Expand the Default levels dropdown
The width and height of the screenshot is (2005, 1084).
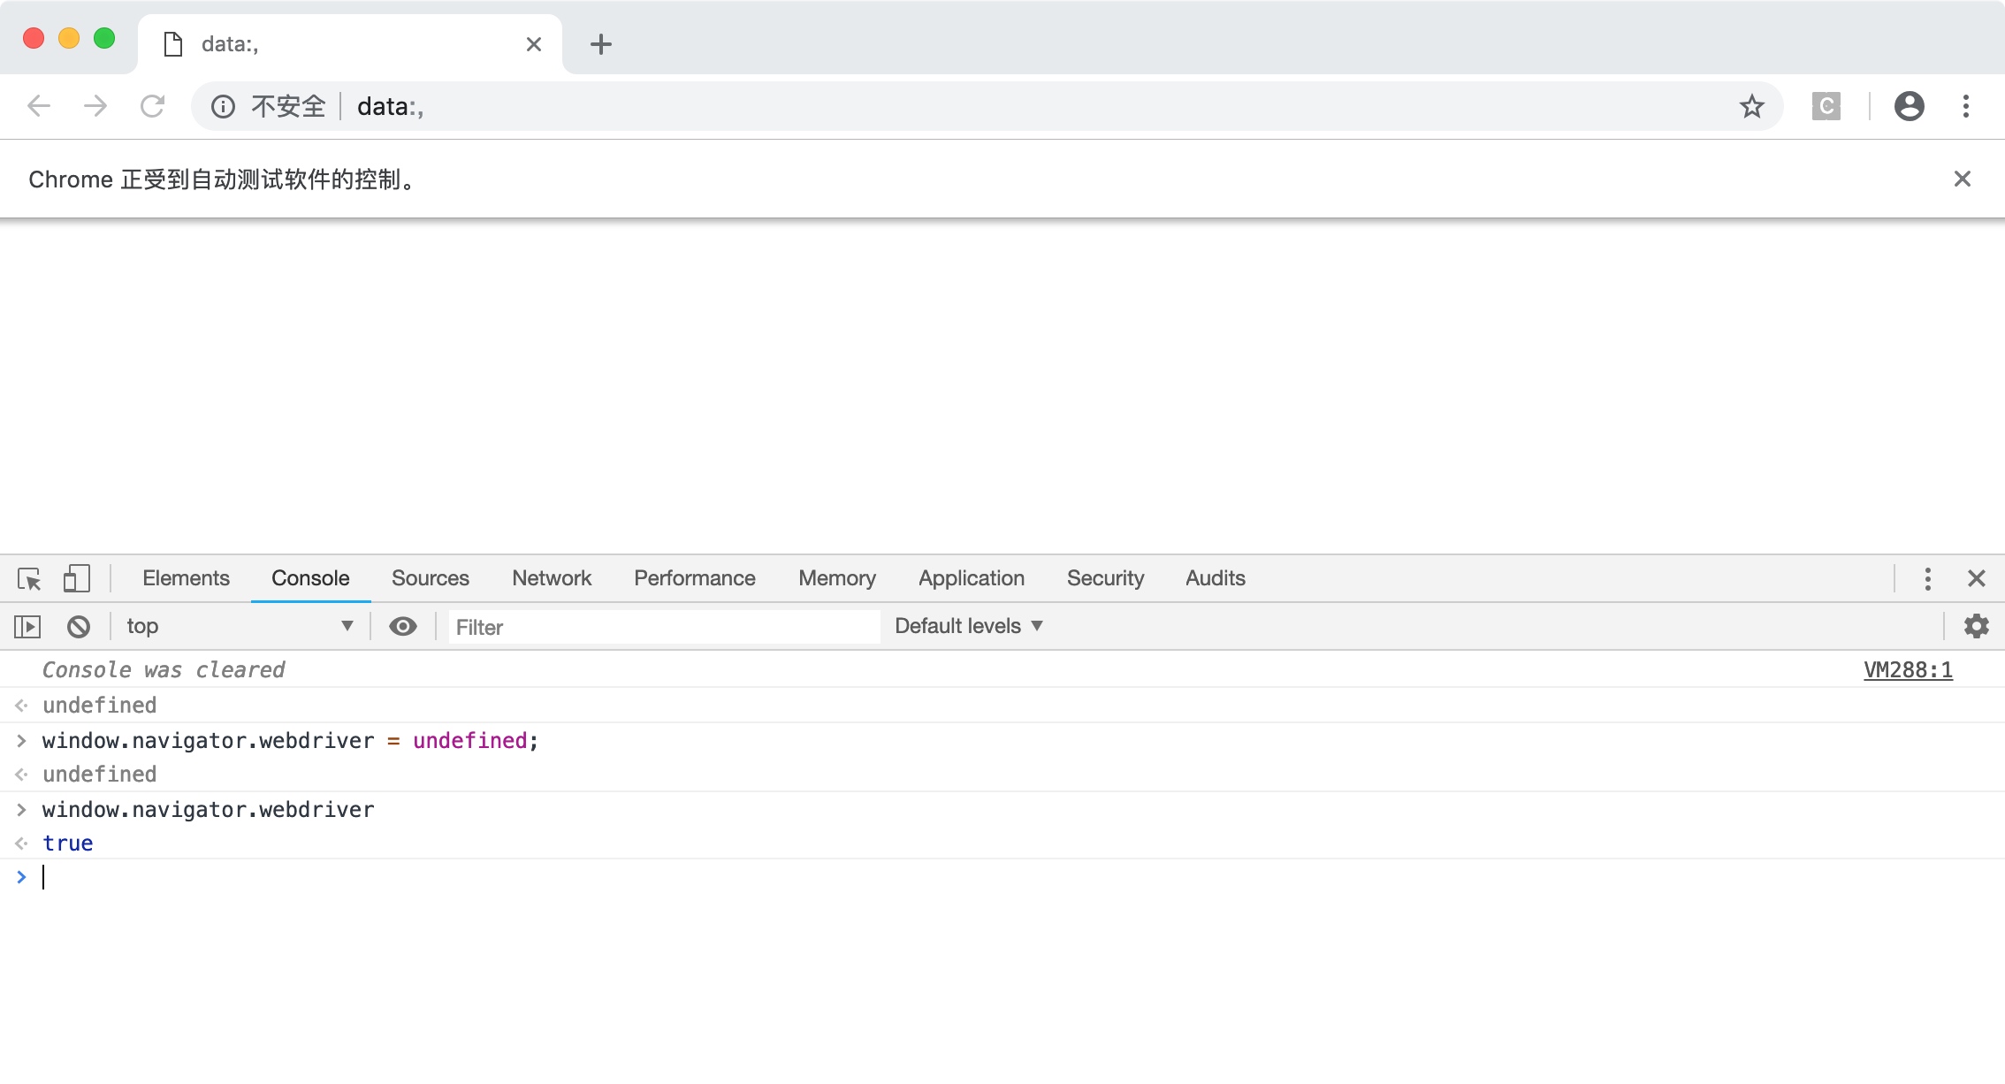point(969,625)
